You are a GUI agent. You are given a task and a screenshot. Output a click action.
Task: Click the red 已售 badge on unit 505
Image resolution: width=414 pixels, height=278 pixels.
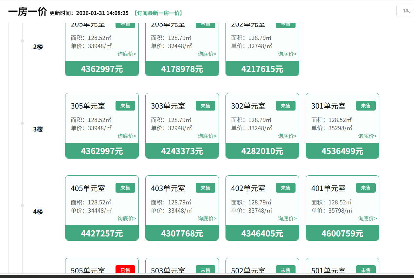coord(125,270)
